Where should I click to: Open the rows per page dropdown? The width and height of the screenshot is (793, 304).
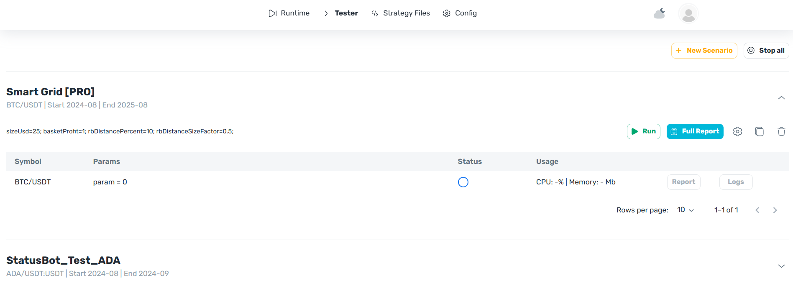pyautogui.click(x=686, y=210)
